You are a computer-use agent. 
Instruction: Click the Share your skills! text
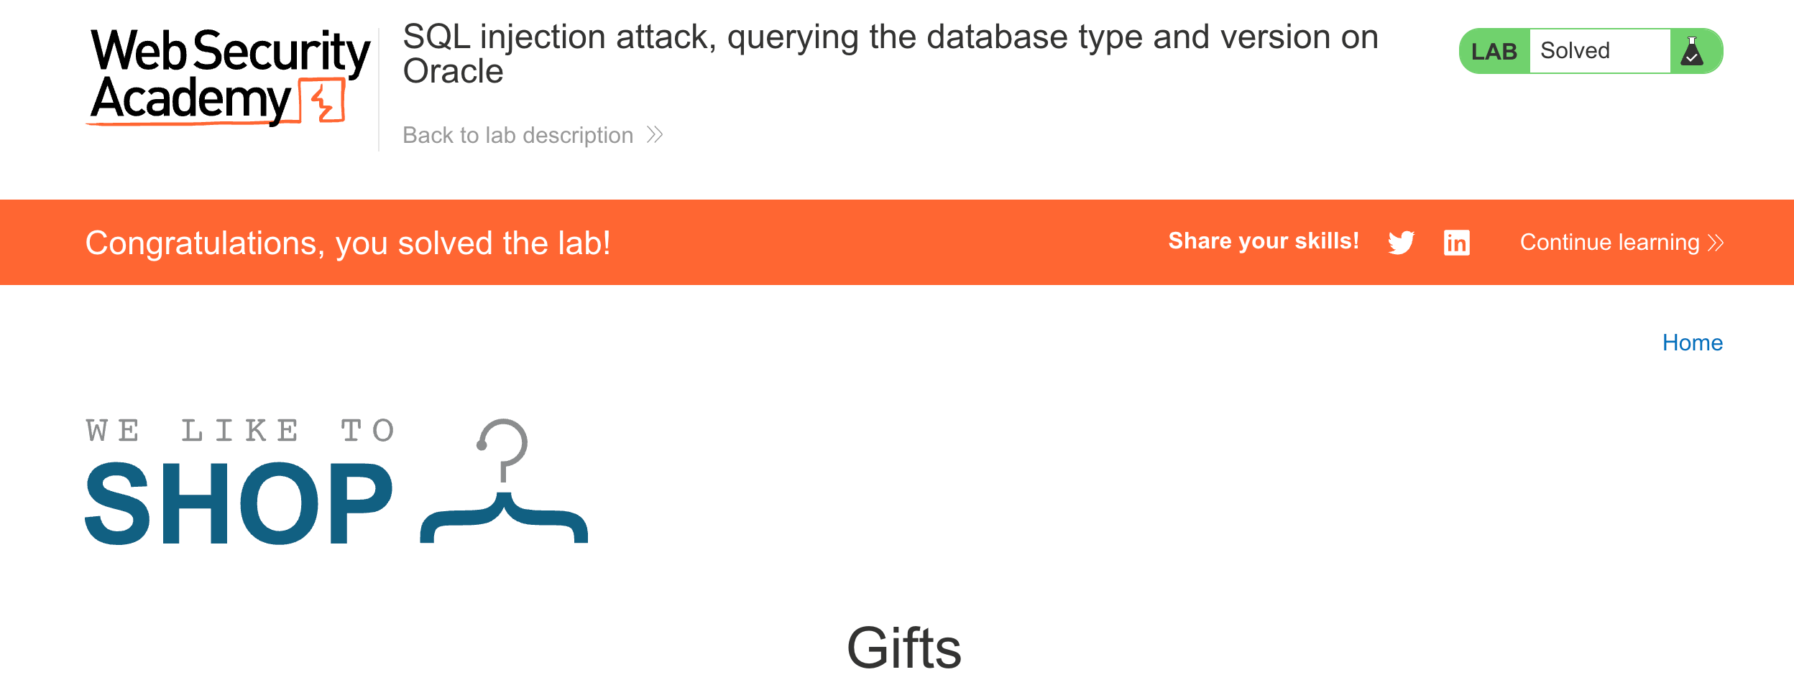point(1263,241)
